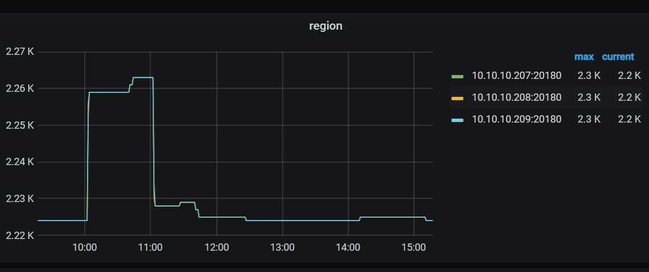Open the region panel title menu
Image resolution: width=649 pixels, height=272 pixels.
tap(325, 26)
